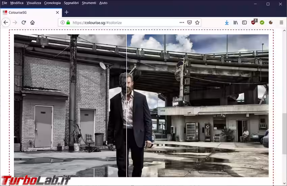Open the Strumenti menu
This screenshot has height=186, width=287.
click(x=89, y=3)
